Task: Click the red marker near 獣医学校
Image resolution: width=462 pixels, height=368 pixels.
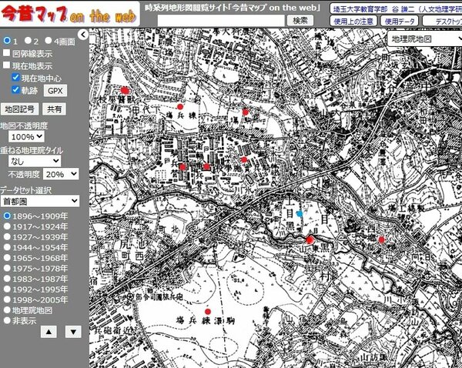Action: coord(125,90)
